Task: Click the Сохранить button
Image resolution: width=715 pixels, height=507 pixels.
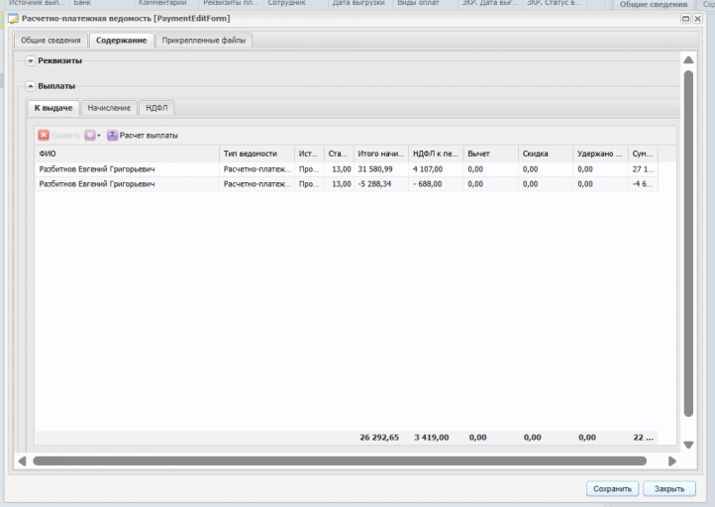Action: pos(612,489)
